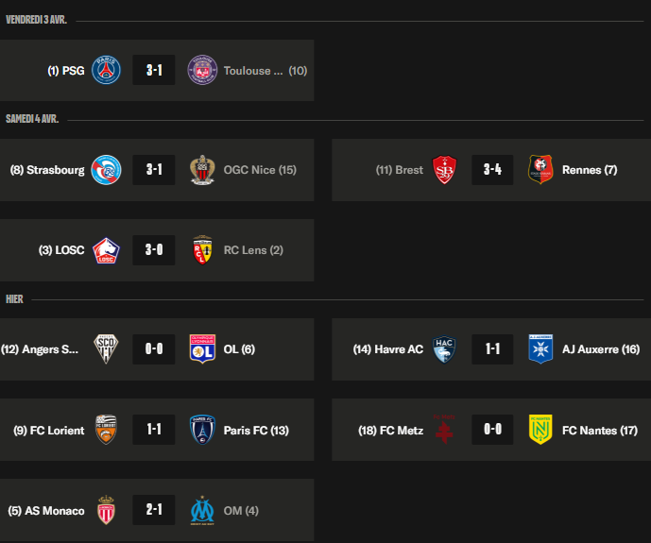Screen dimensions: 651x543
Task: Click the RC Lens club logo
Action: pyautogui.click(x=202, y=250)
